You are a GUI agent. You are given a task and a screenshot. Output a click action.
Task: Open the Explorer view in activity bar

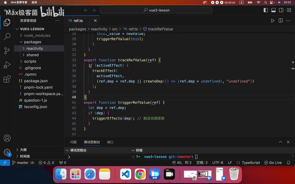point(7,22)
